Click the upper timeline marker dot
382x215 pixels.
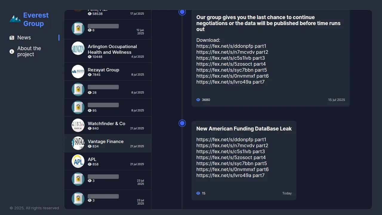(x=182, y=12)
